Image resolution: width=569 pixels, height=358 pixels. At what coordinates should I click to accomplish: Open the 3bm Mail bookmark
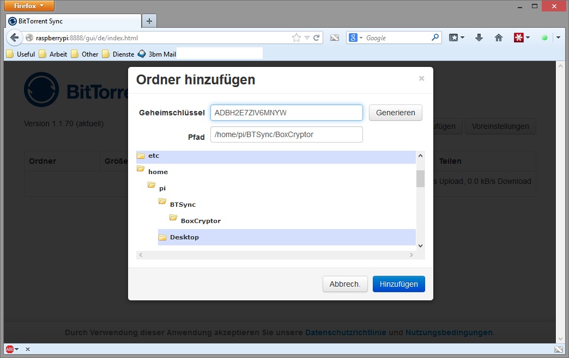coord(157,54)
